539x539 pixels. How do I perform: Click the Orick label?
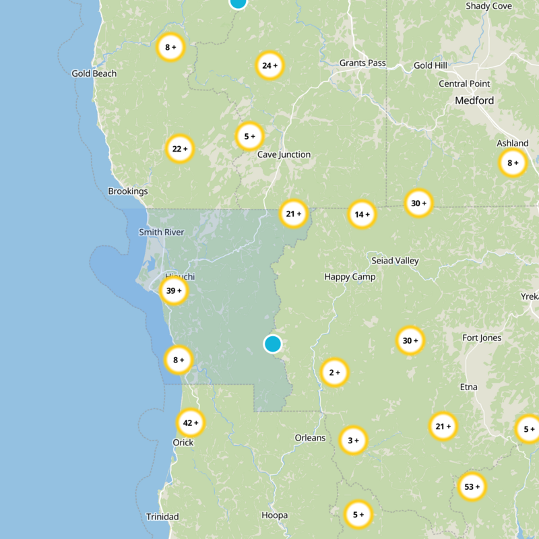pos(183,443)
